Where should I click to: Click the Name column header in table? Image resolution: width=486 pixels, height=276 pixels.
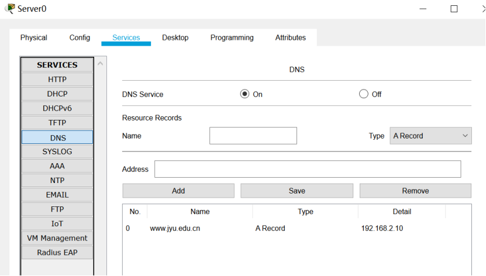(x=200, y=212)
